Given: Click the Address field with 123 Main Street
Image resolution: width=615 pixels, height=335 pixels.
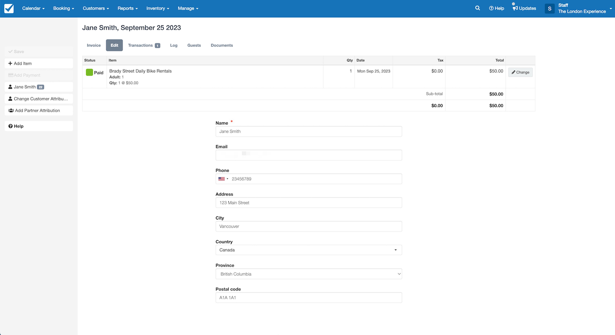Looking at the screenshot, I should tap(309, 202).
